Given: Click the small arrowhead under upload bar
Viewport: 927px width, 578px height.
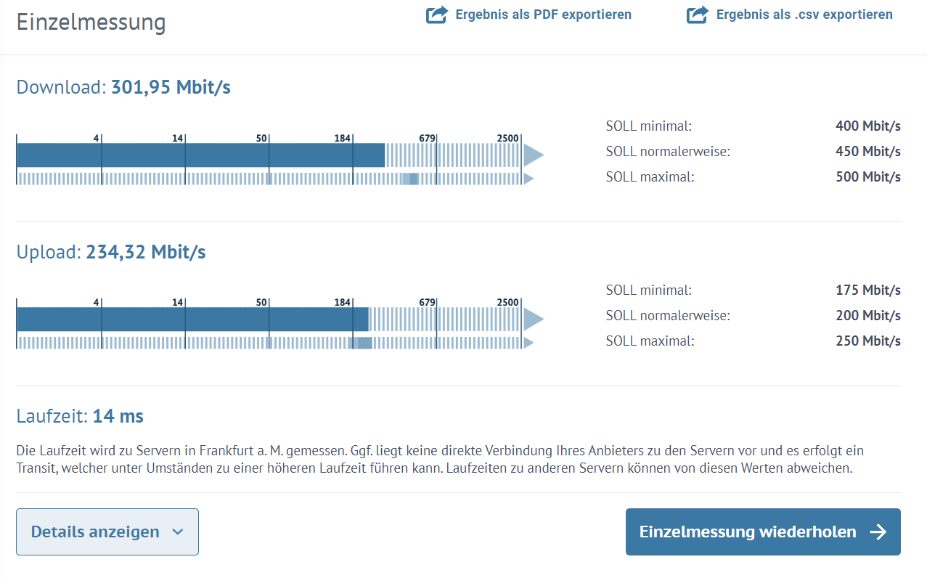Looking at the screenshot, I should pos(528,343).
